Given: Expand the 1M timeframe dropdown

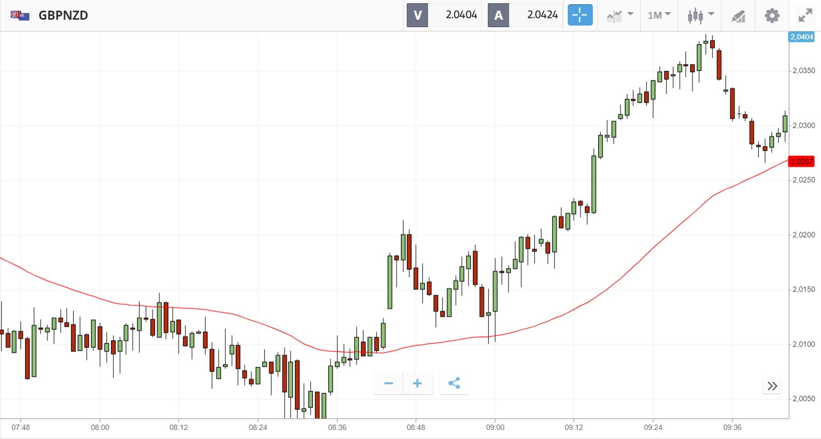Looking at the screenshot, I should pos(659,15).
